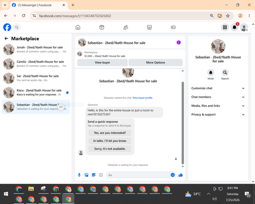255x204 pixels.
Task: Open the notifications bell icon
Action: pyautogui.click(x=235, y=27)
